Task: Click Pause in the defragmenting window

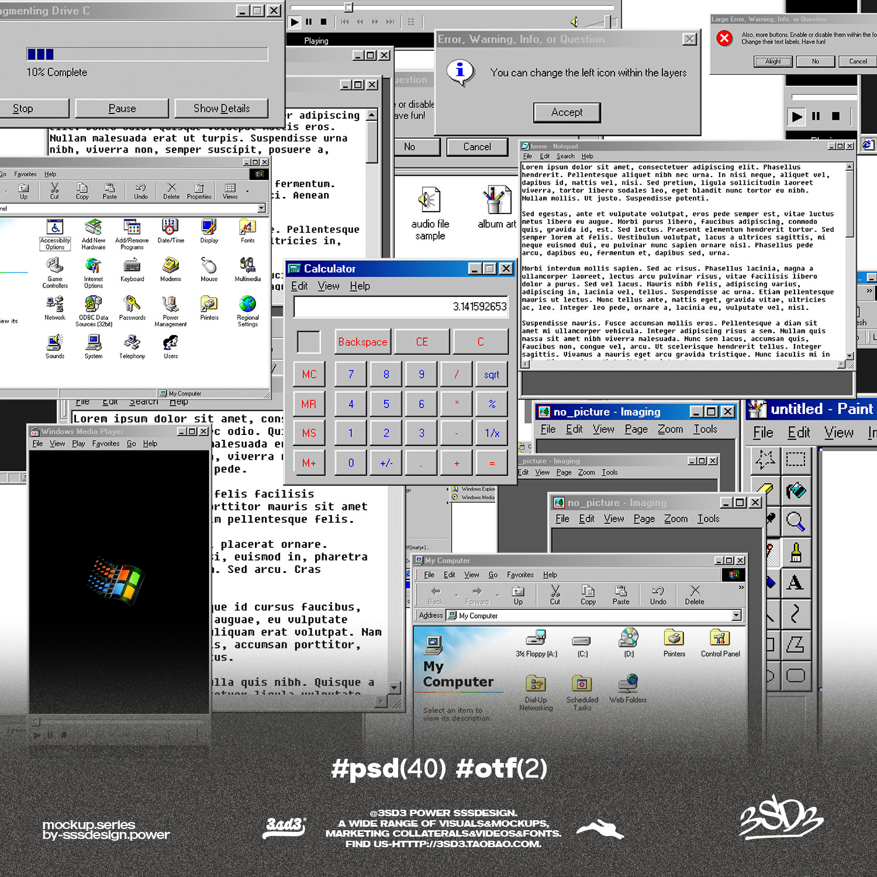Action: pos(122,108)
